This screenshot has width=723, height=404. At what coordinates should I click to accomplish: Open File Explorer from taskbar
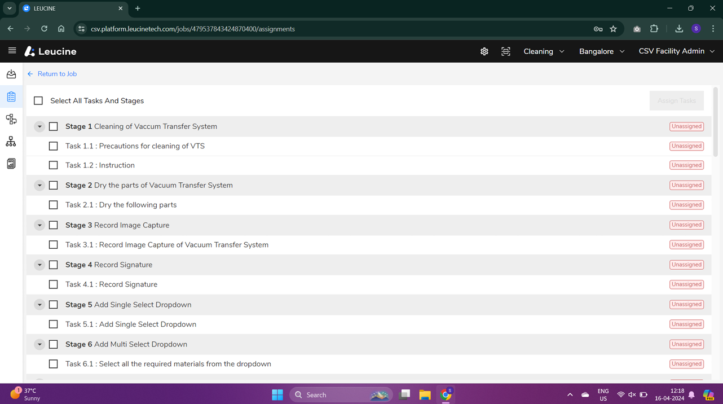tap(425, 394)
